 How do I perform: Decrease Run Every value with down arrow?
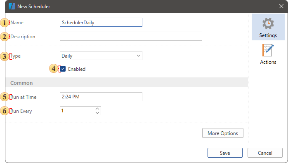97,113
